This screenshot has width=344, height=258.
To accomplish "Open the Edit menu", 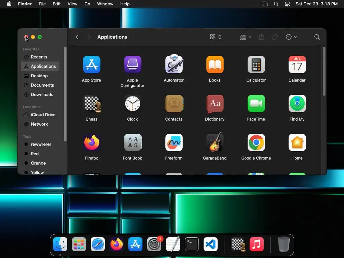I will click(x=56, y=4).
